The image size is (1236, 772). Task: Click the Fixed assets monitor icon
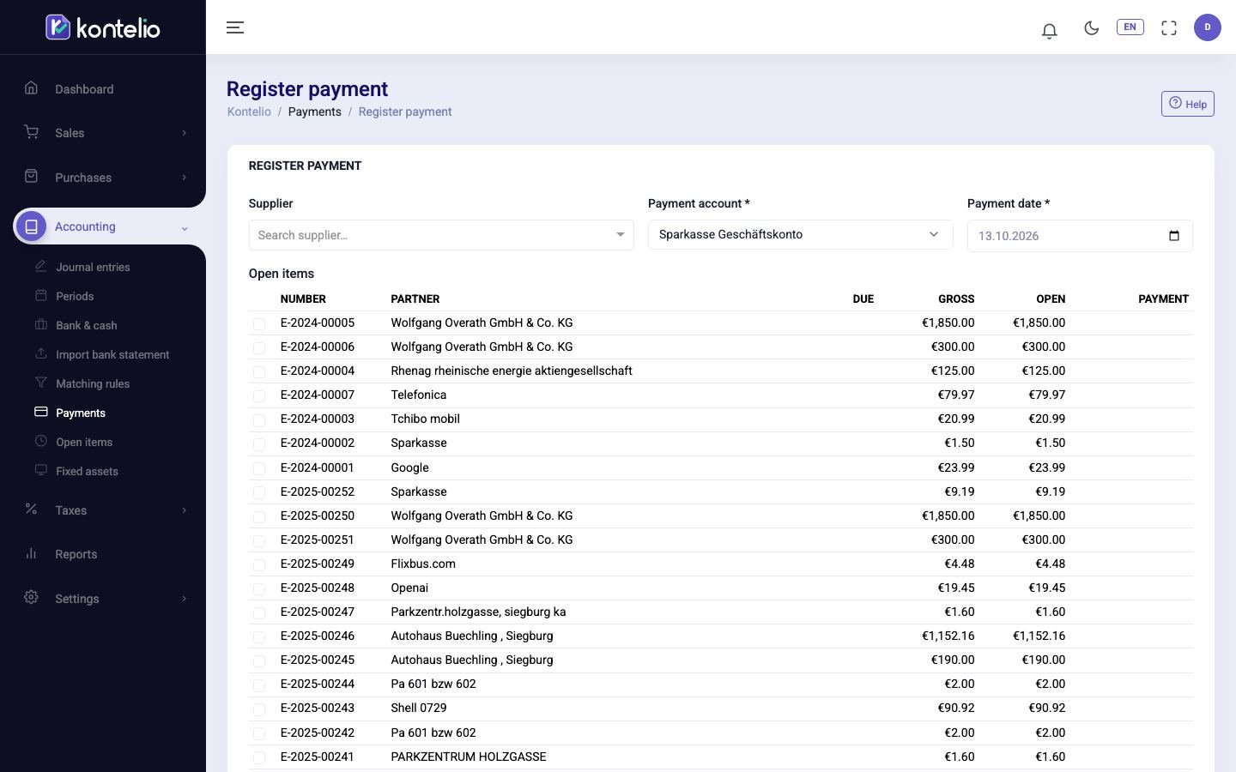pyautogui.click(x=40, y=470)
